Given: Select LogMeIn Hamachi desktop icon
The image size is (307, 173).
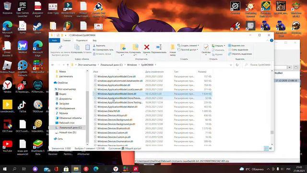Looking at the screenshot, I should [x=23, y=68].
